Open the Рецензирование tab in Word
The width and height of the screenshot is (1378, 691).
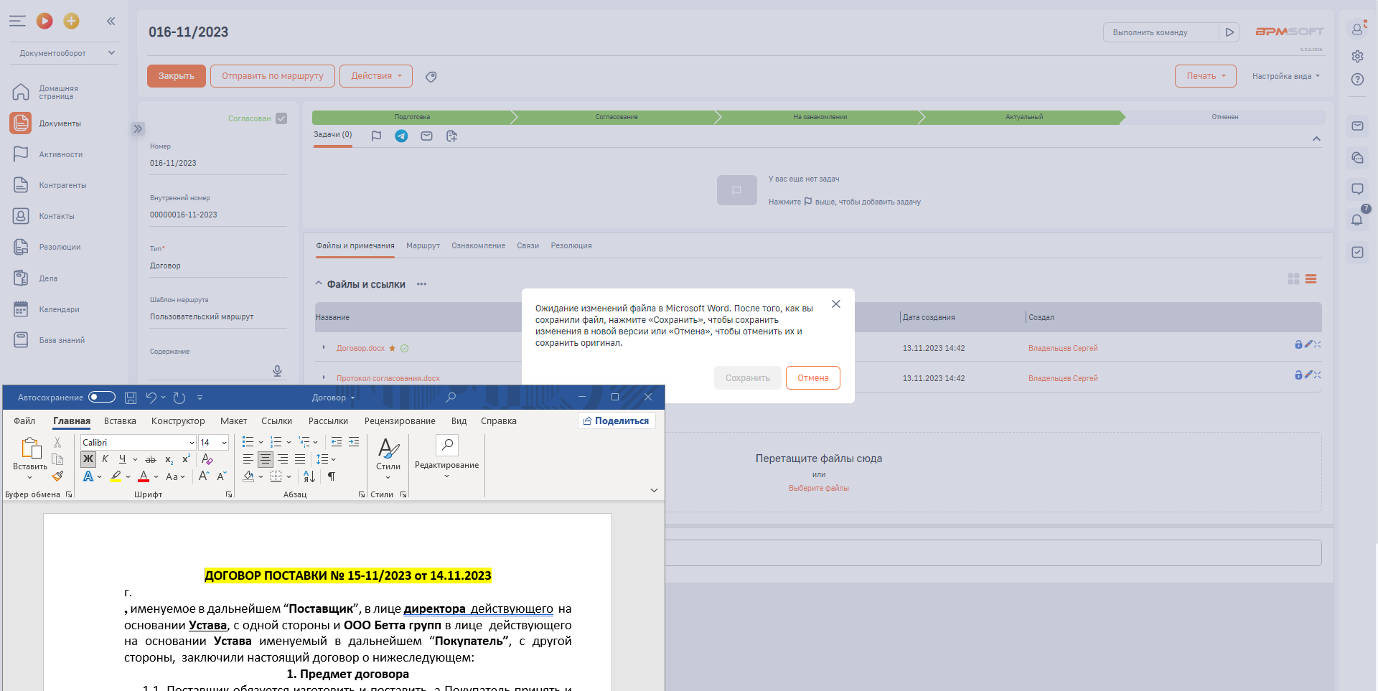pyautogui.click(x=400, y=421)
